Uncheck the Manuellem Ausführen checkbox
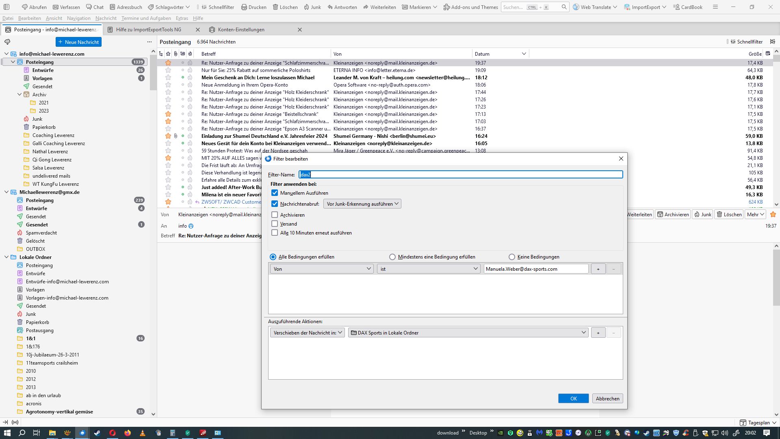 pyautogui.click(x=275, y=193)
